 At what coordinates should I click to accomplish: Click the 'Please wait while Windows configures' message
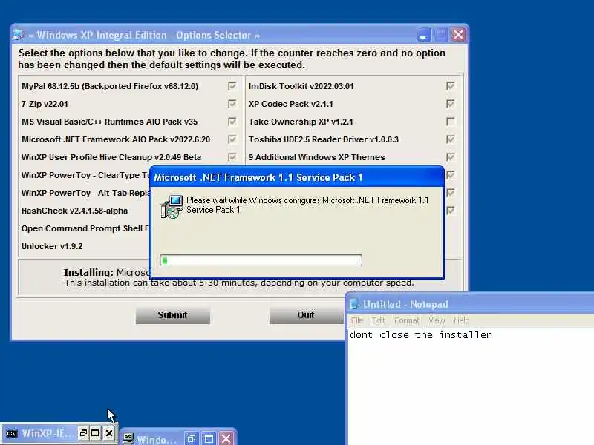click(307, 205)
